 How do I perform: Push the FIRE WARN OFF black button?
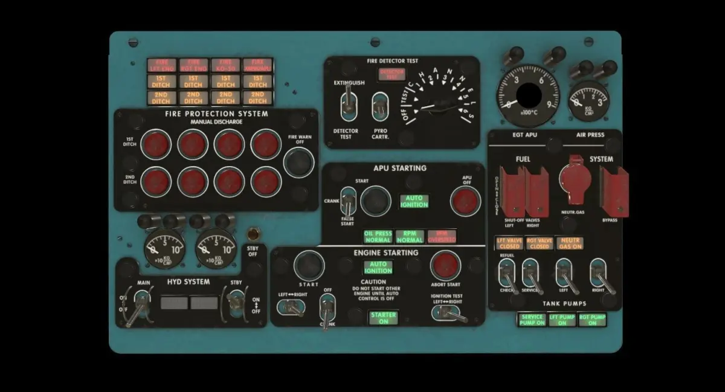pos(298,162)
